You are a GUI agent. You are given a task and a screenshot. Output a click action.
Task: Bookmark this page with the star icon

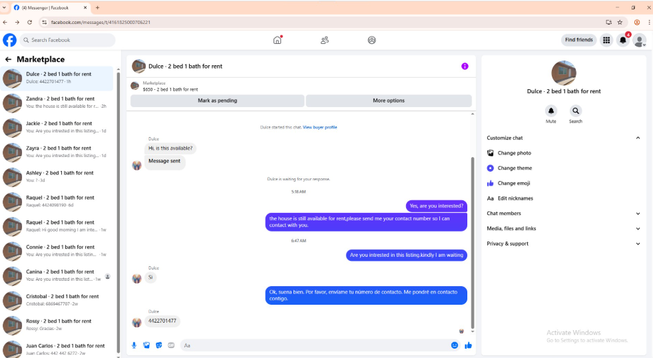(620, 22)
